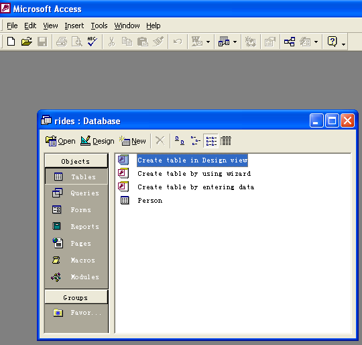Click the Relationships toolbar icon

click(x=290, y=42)
